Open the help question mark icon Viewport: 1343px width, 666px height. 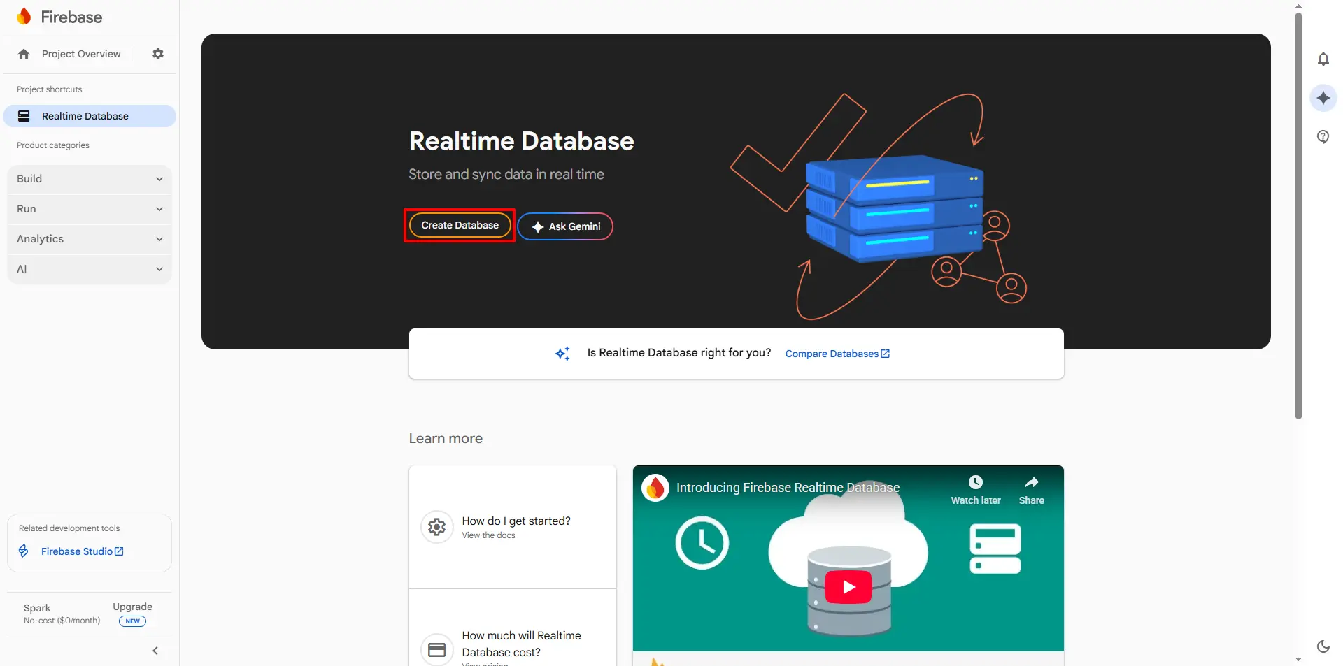point(1323,136)
